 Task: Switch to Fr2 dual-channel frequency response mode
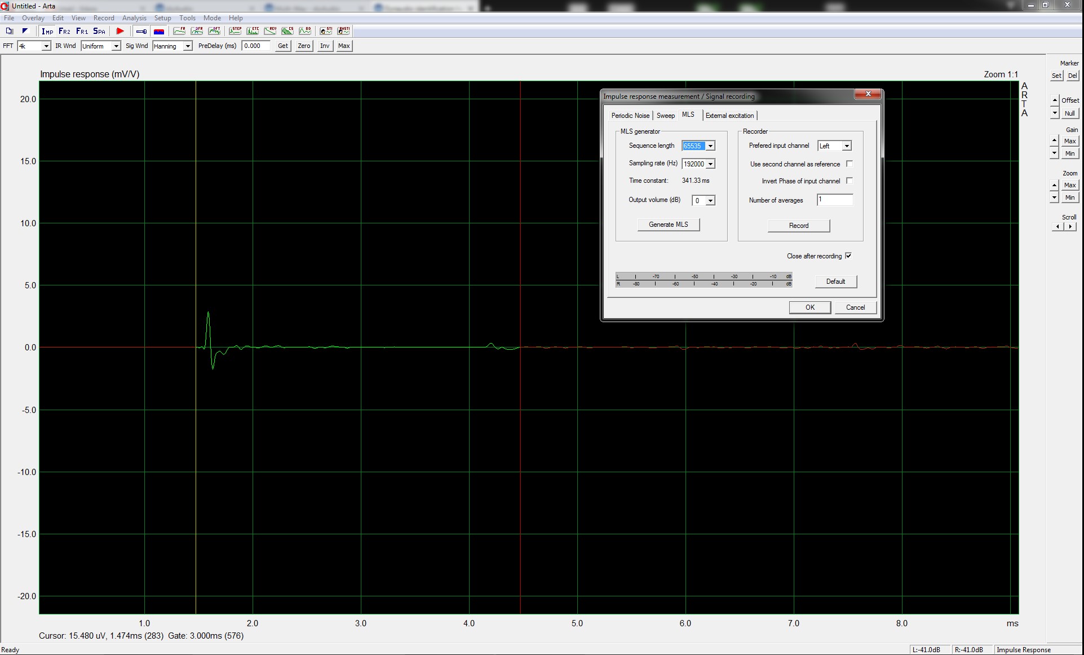coord(64,31)
